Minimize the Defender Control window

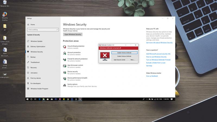tap(126, 45)
